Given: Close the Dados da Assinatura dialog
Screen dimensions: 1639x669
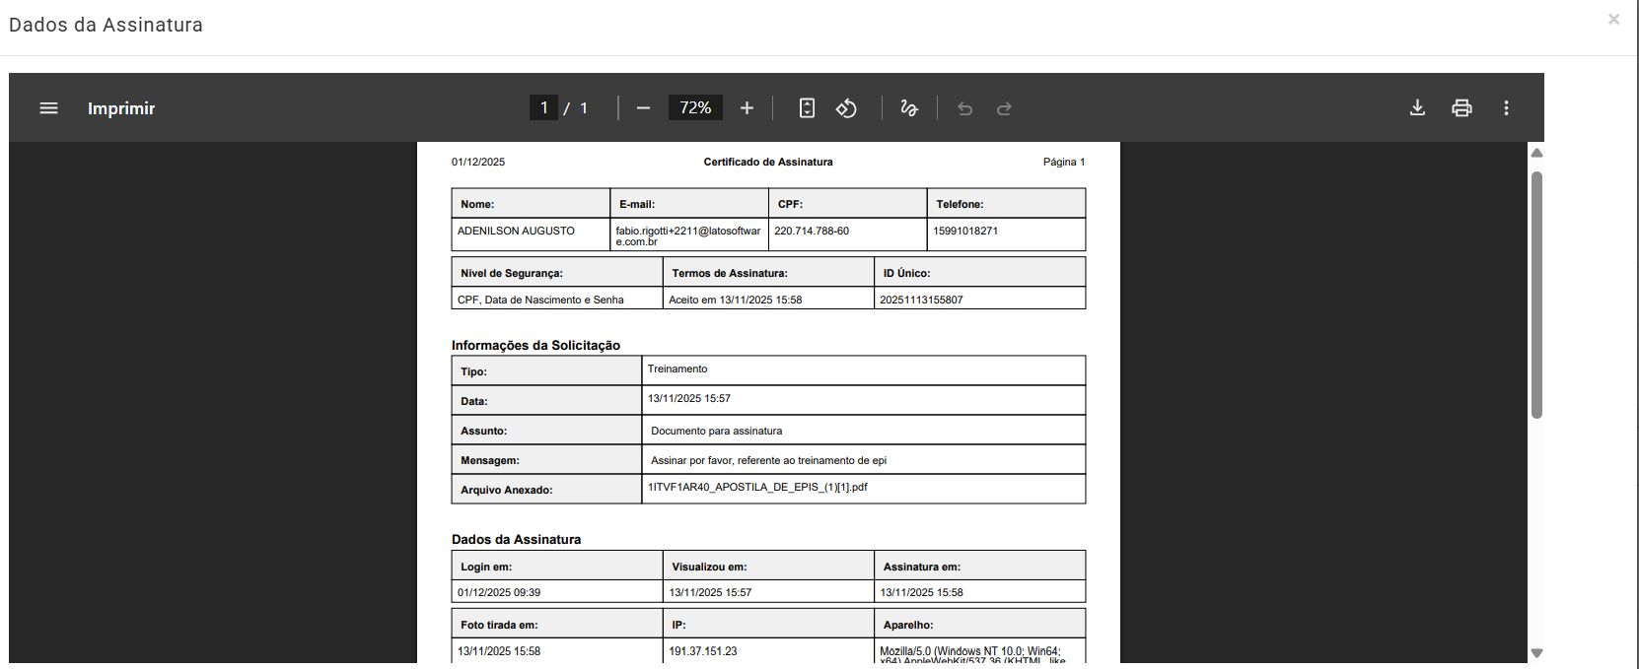Looking at the screenshot, I should click(x=1613, y=20).
